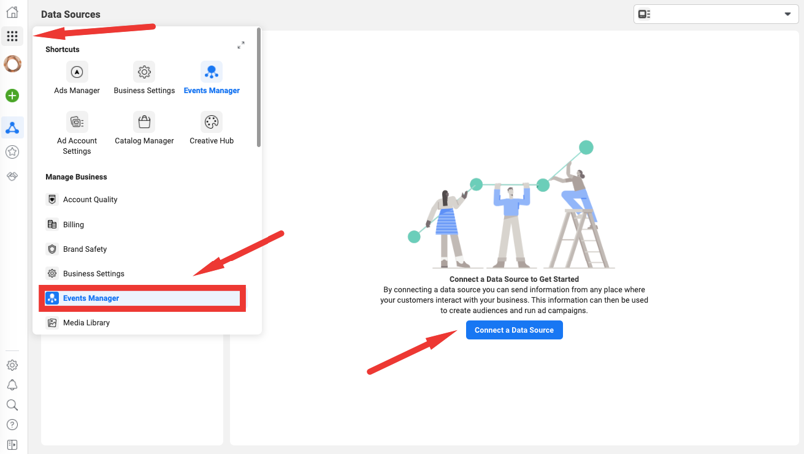This screenshot has height=454, width=804.
Task: Select the business profile avatar
Action: 12,63
